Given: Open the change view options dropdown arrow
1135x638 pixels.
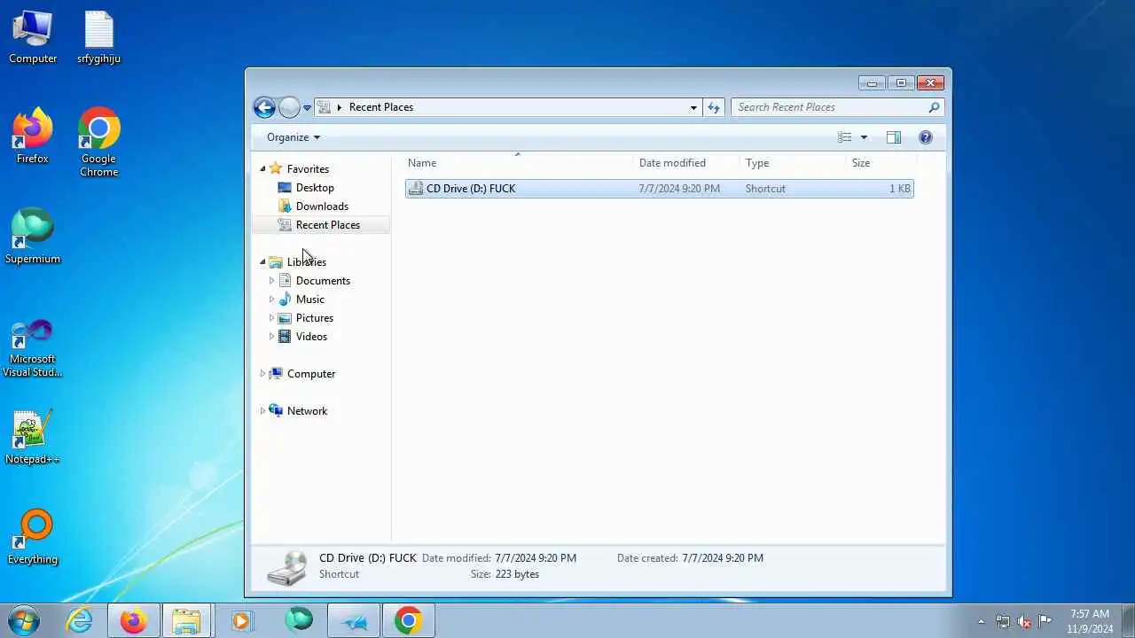Looking at the screenshot, I should pyautogui.click(x=864, y=137).
